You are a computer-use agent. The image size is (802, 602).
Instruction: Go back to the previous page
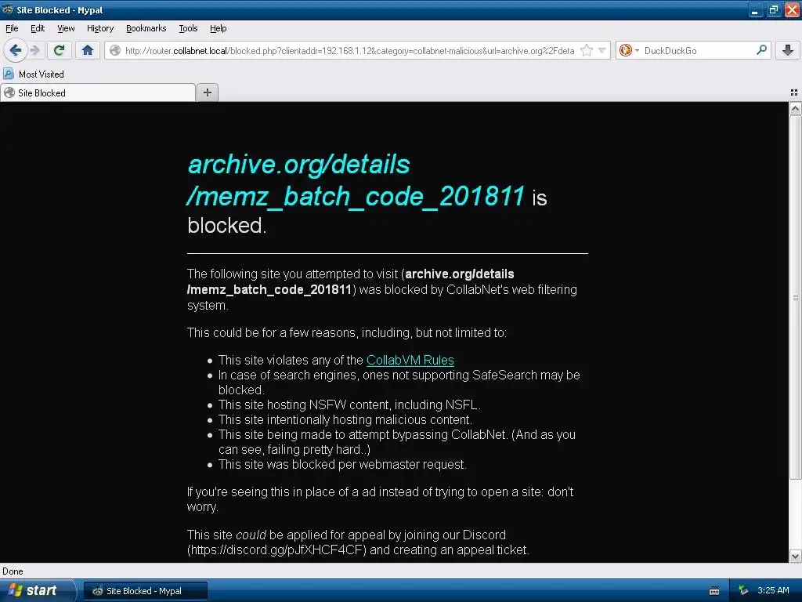click(x=15, y=50)
